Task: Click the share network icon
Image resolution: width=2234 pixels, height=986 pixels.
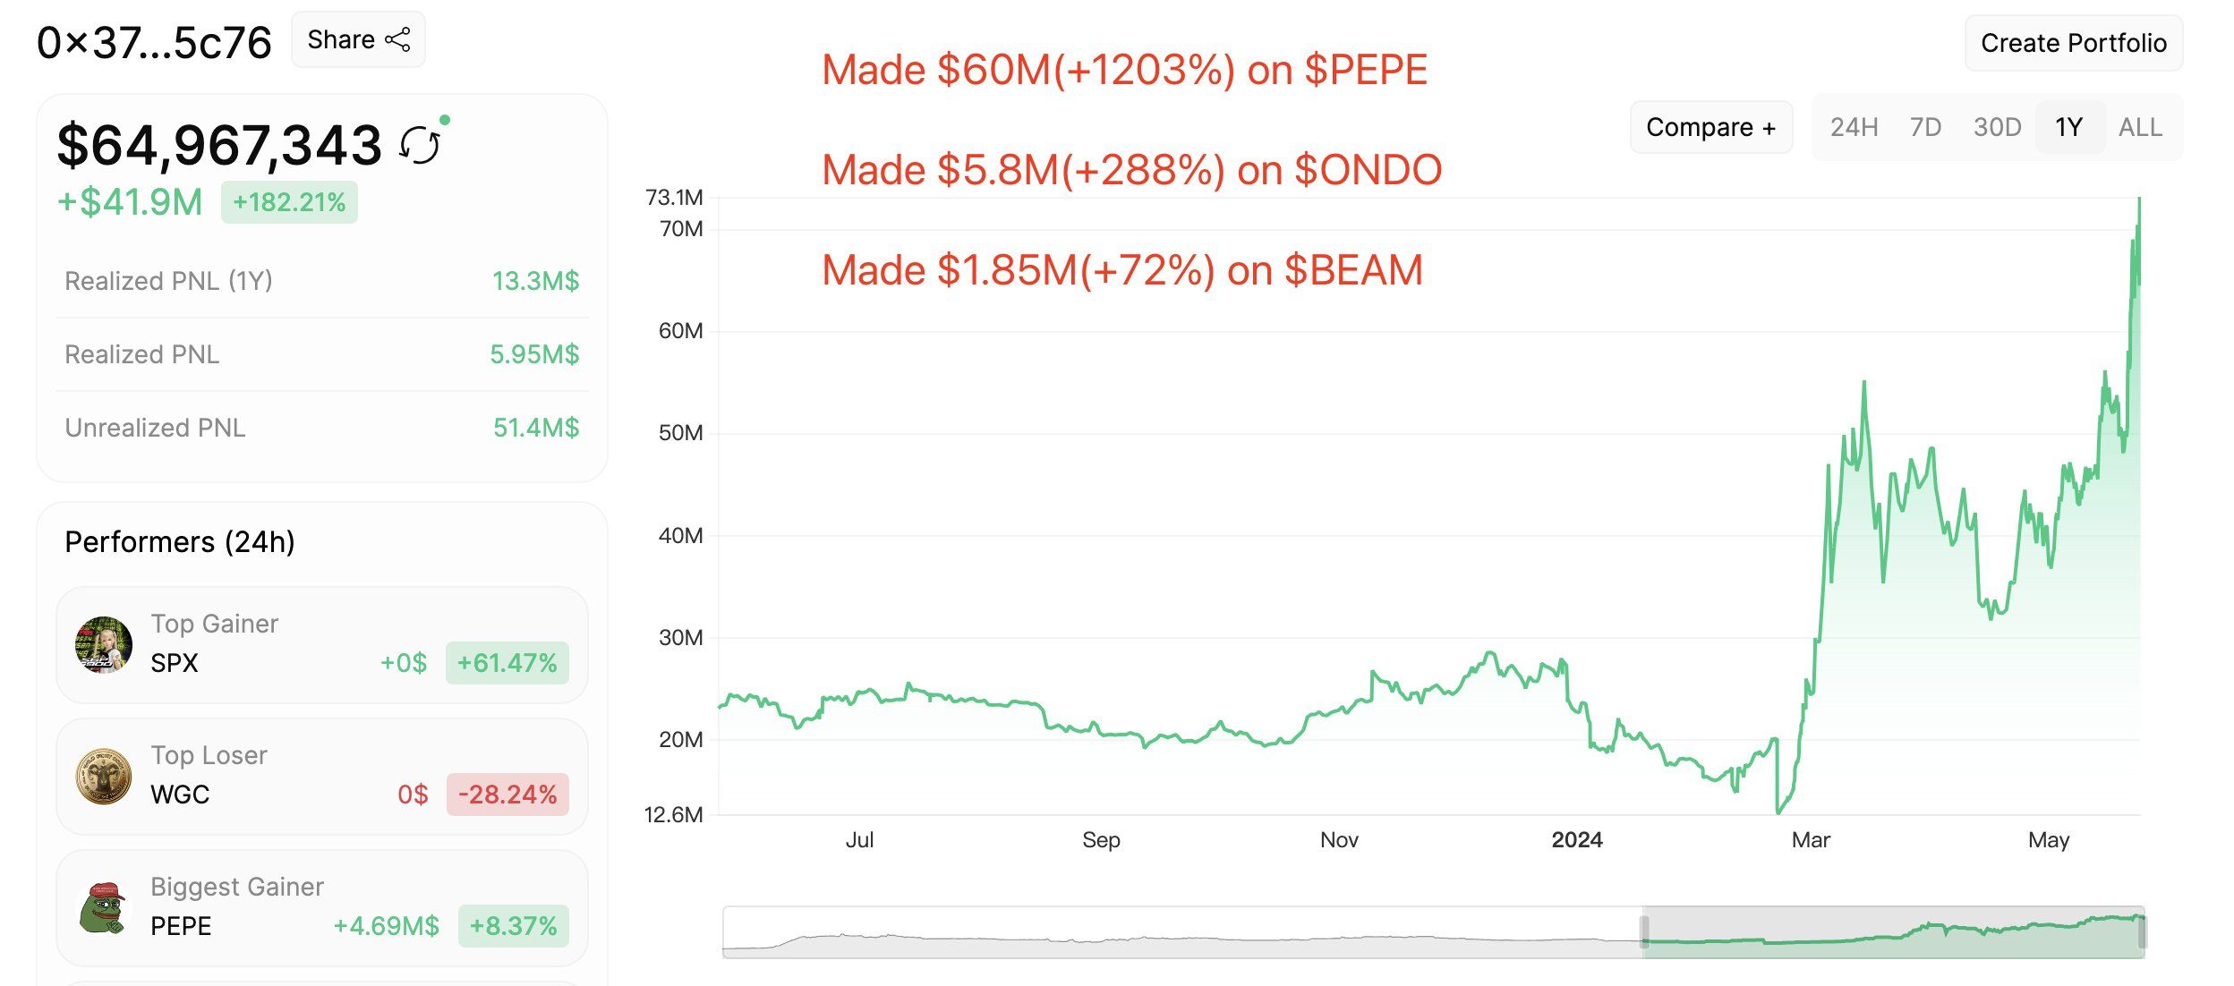Action: coord(397,40)
